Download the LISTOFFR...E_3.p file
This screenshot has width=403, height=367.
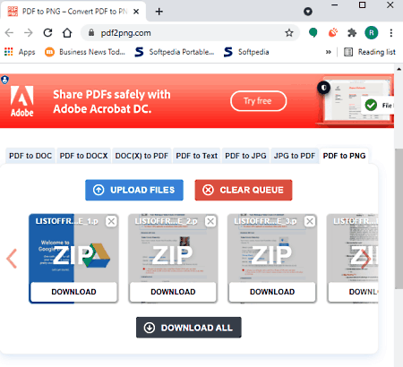(272, 292)
